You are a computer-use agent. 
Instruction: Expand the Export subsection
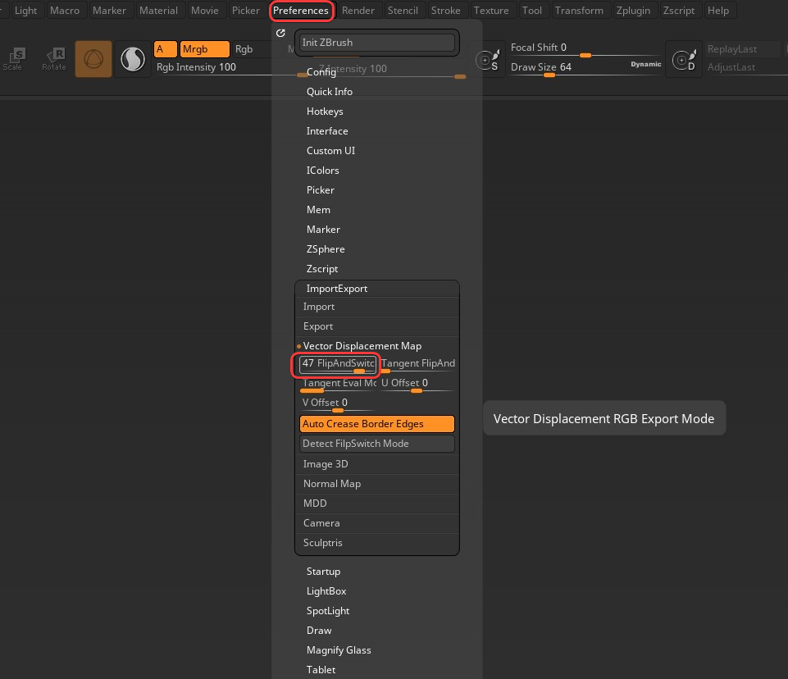pos(317,326)
